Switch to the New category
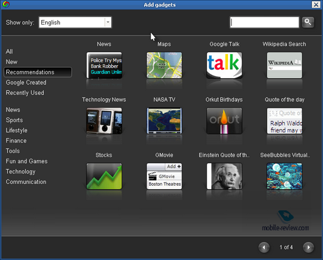 12,62
